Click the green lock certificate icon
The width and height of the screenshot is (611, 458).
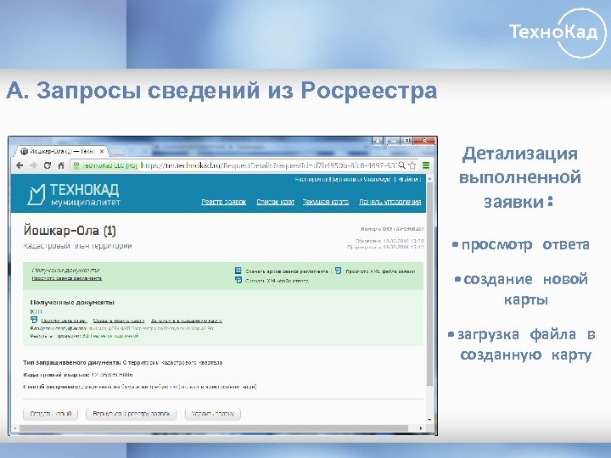click(76, 165)
